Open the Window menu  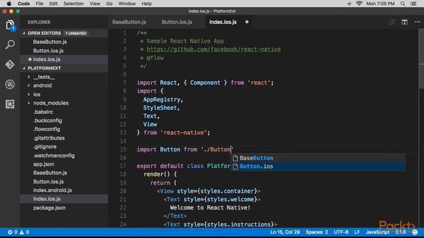click(x=127, y=3)
